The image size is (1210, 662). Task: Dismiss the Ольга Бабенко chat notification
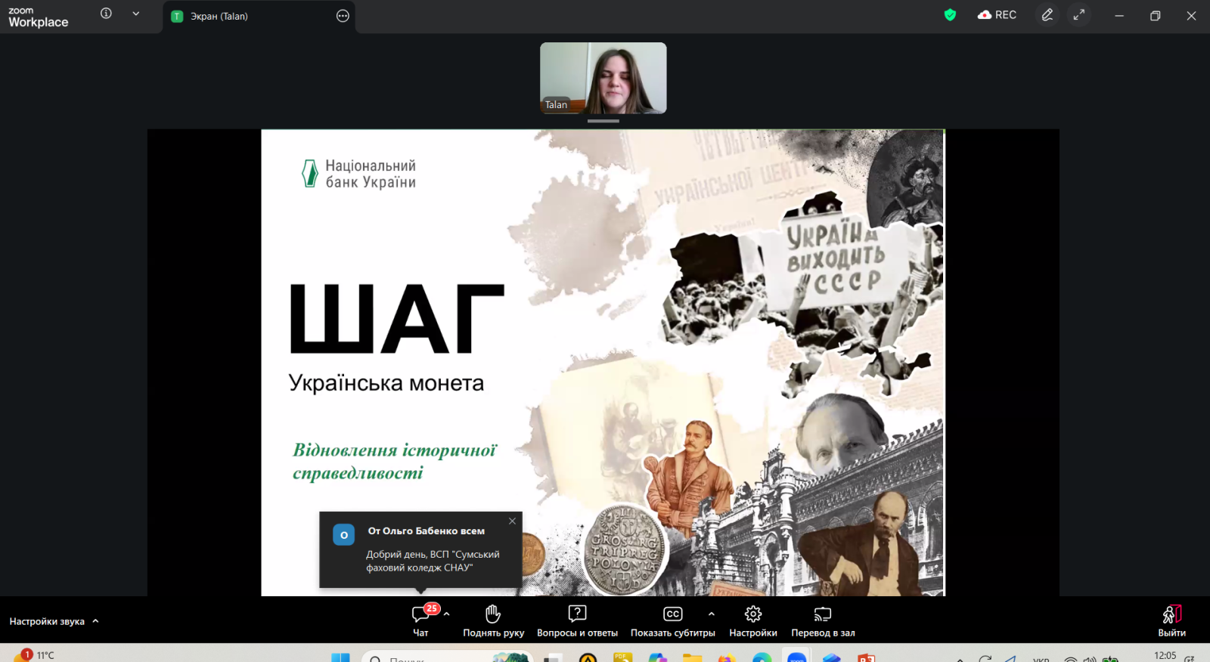click(512, 521)
